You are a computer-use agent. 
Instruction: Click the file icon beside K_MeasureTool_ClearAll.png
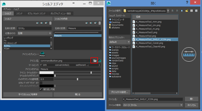134,47
